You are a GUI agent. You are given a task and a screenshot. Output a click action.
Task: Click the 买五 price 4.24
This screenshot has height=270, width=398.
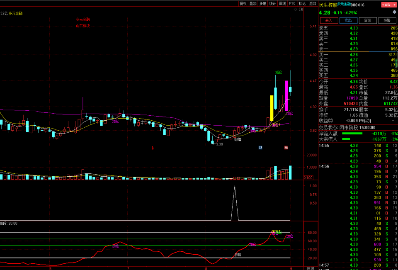[x=354, y=75]
